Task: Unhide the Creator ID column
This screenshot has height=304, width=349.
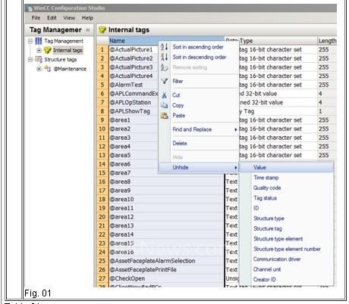Action: tap(265, 280)
